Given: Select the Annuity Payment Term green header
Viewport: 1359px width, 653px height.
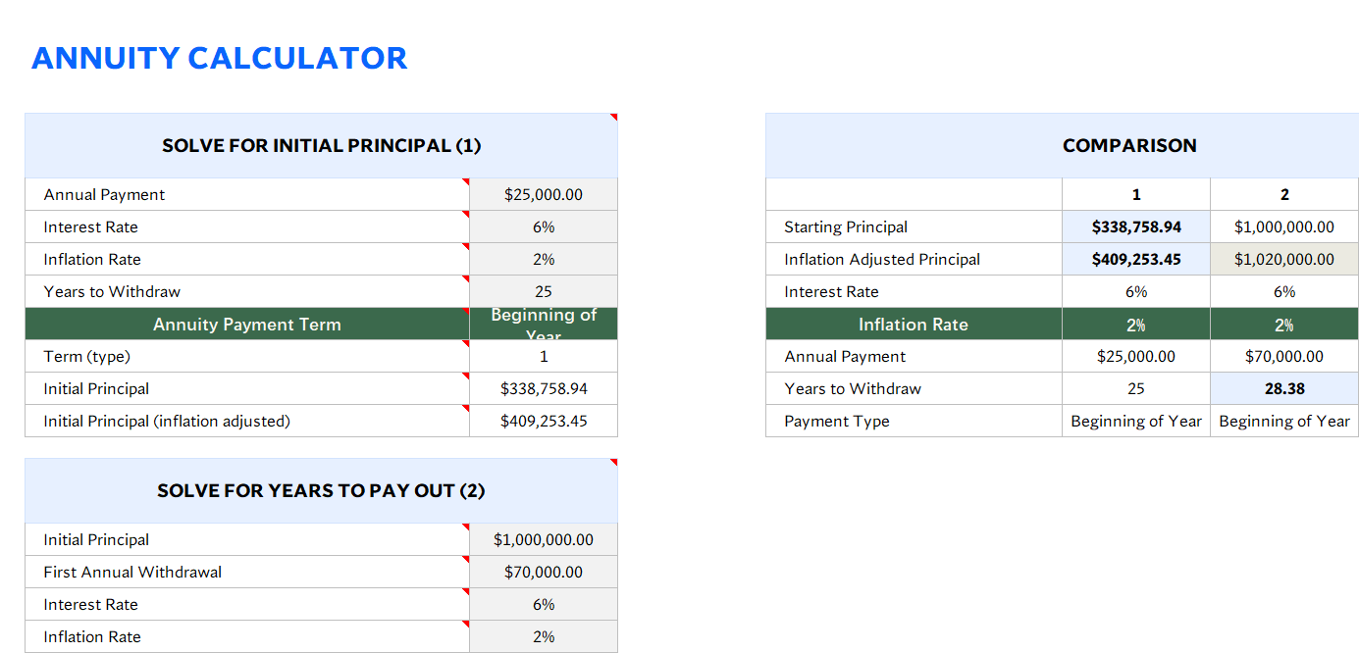Looking at the screenshot, I should [247, 324].
